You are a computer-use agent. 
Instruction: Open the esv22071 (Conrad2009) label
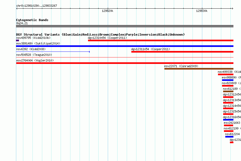[x=181, y=66]
